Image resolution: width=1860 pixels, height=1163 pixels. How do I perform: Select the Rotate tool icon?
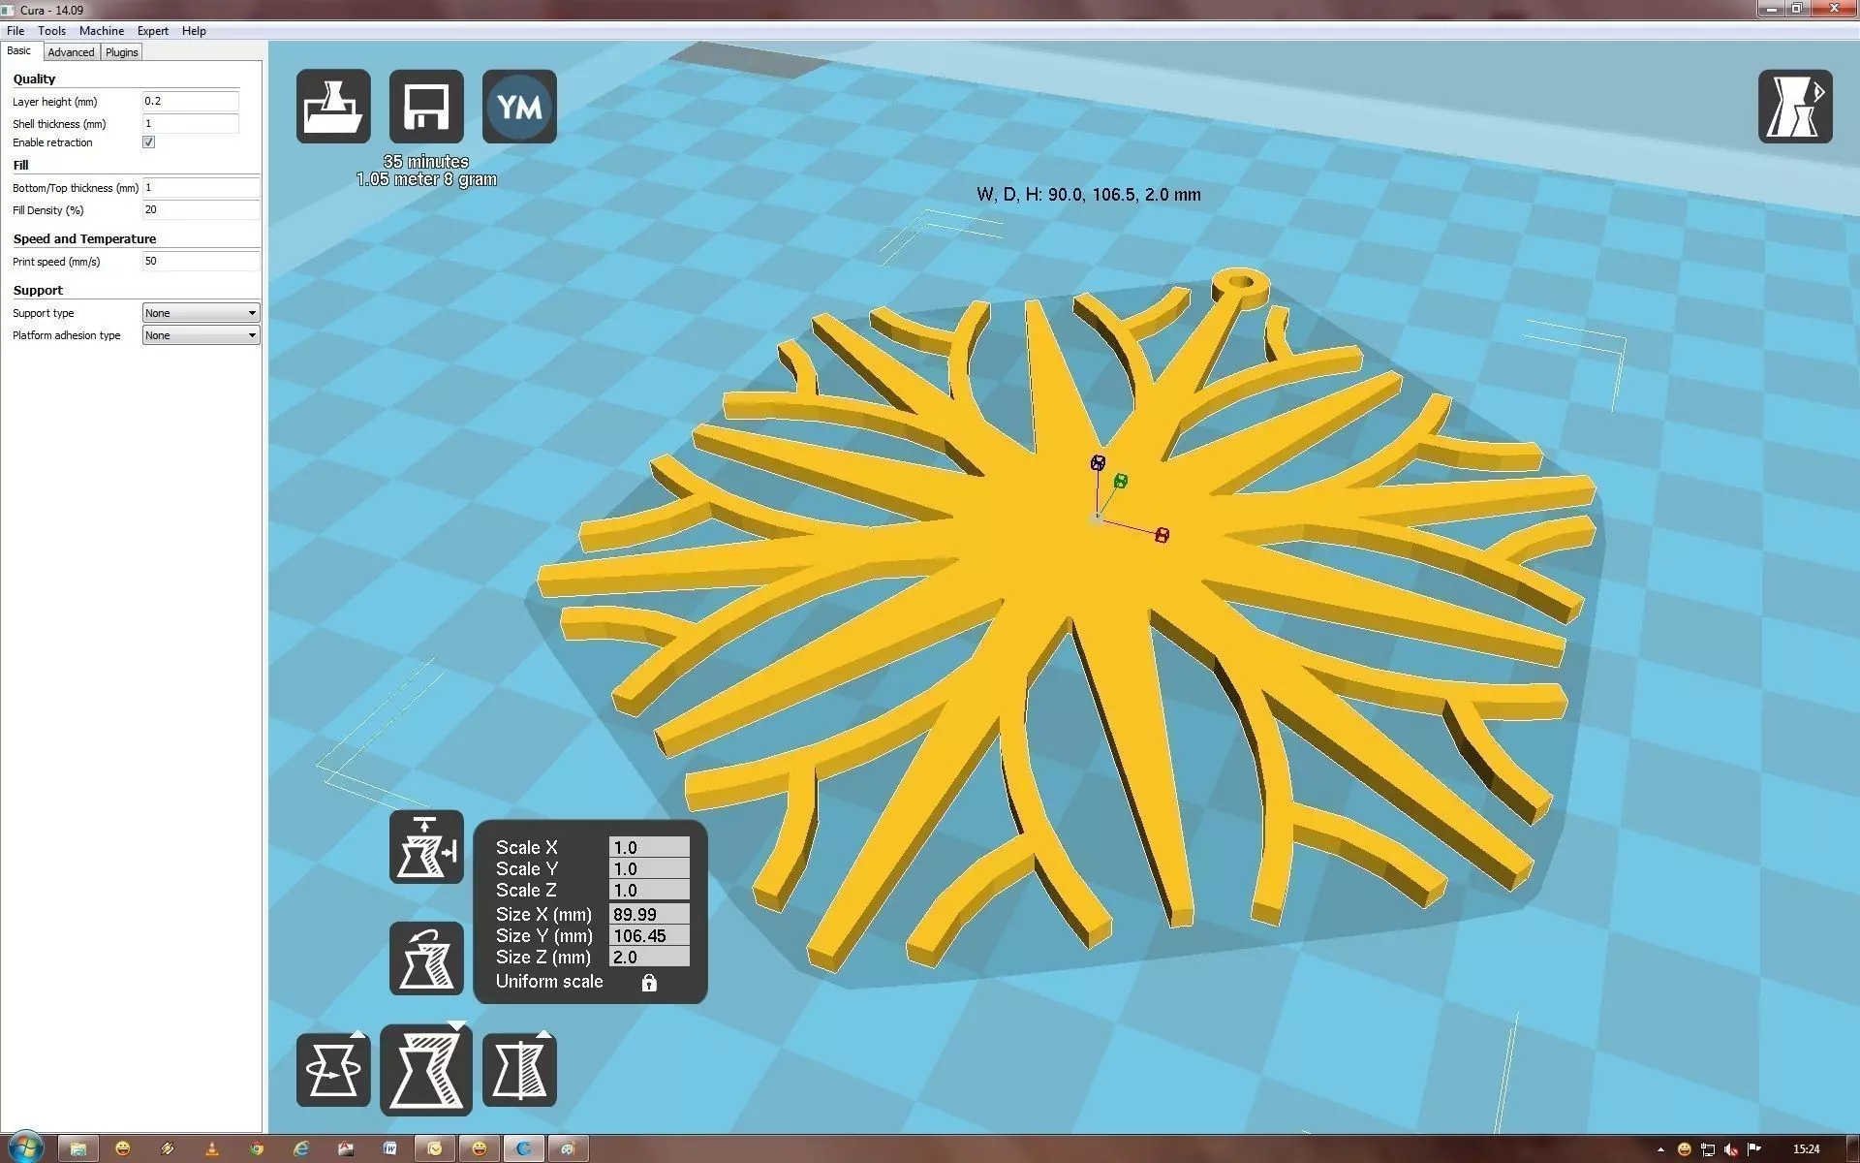coord(333,1070)
